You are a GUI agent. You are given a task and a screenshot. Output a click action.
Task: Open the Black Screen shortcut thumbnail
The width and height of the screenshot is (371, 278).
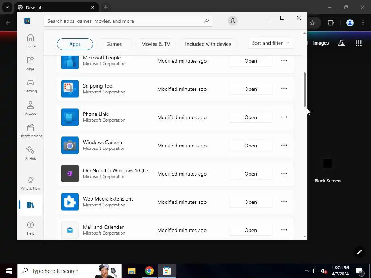328,163
